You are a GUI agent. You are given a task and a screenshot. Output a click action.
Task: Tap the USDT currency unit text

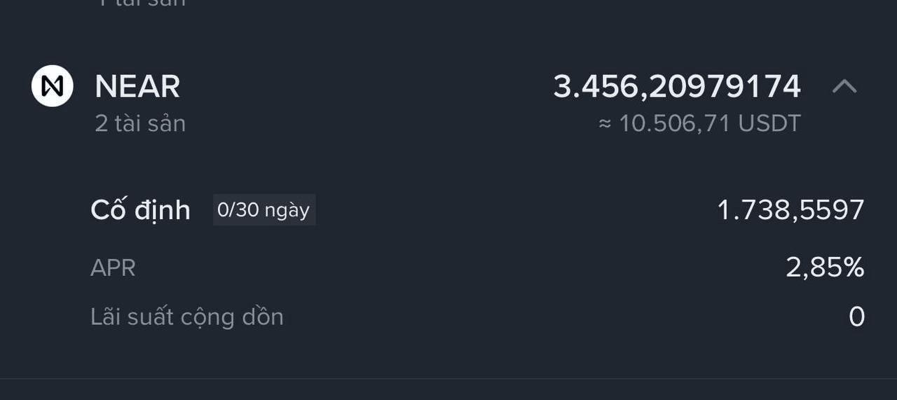point(769,124)
